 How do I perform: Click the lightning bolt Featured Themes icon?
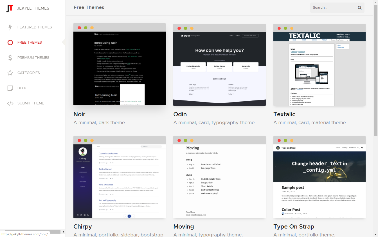tap(10, 27)
